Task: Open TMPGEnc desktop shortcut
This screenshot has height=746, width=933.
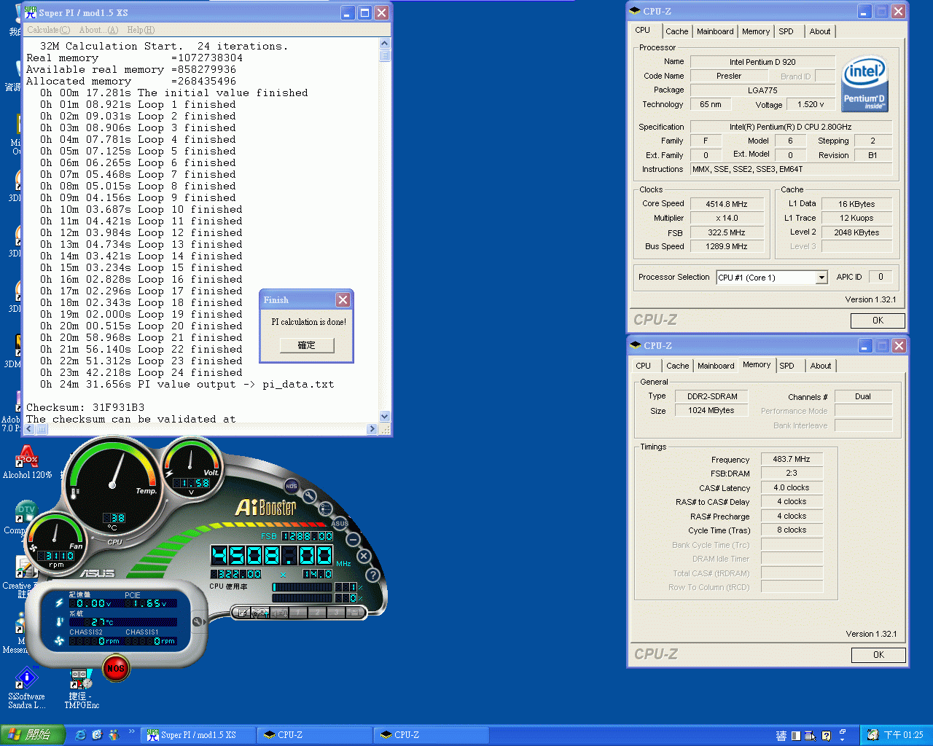Action: 81,688
